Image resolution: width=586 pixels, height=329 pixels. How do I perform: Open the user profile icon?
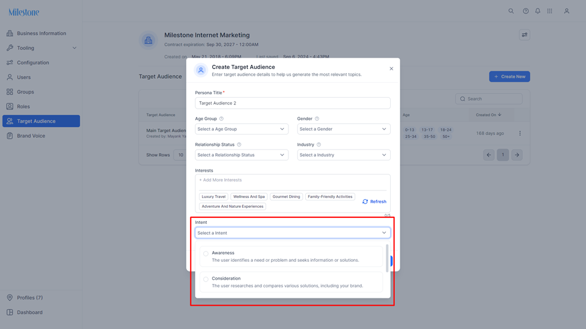pyautogui.click(x=567, y=11)
